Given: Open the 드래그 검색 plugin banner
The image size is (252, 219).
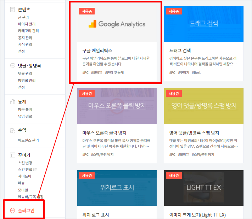Looking at the screenshot, I should pyautogui.click(x=204, y=24).
